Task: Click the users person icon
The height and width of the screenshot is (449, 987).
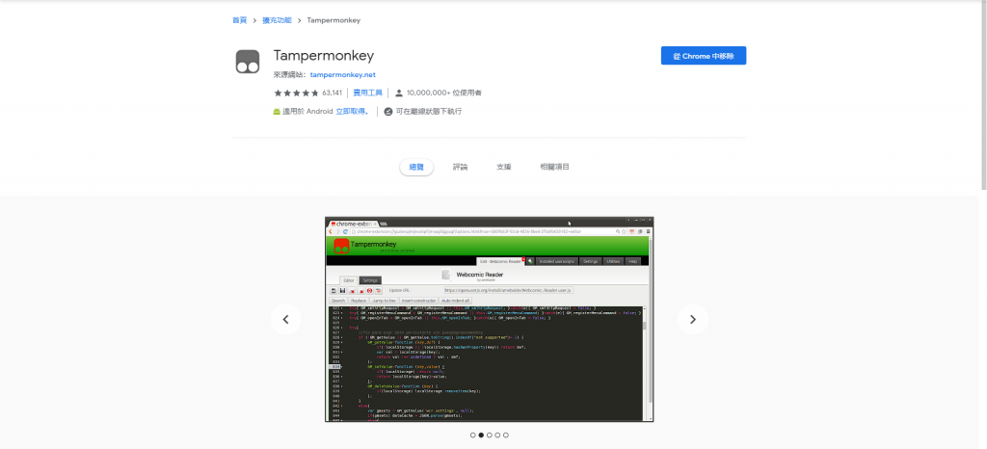Action: tap(398, 93)
